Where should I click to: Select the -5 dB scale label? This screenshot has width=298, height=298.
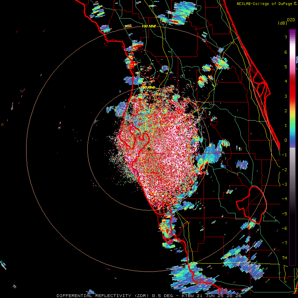click(x=284, y=214)
